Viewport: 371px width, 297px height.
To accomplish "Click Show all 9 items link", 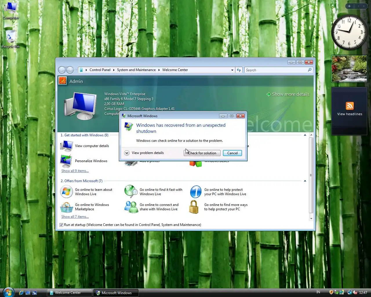I will tap(75, 171).
